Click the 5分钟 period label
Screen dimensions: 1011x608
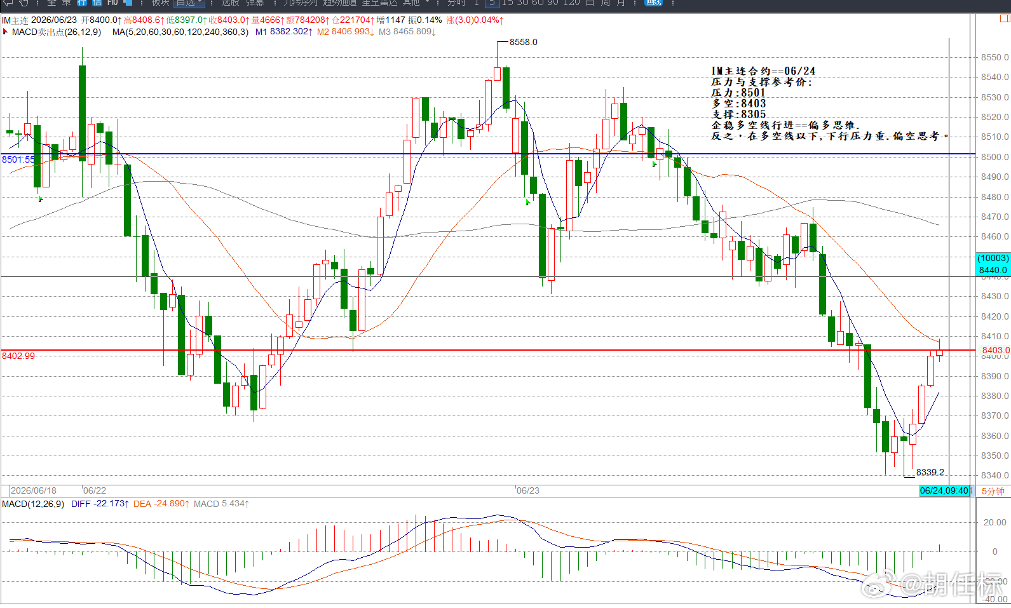coord(993,491)
